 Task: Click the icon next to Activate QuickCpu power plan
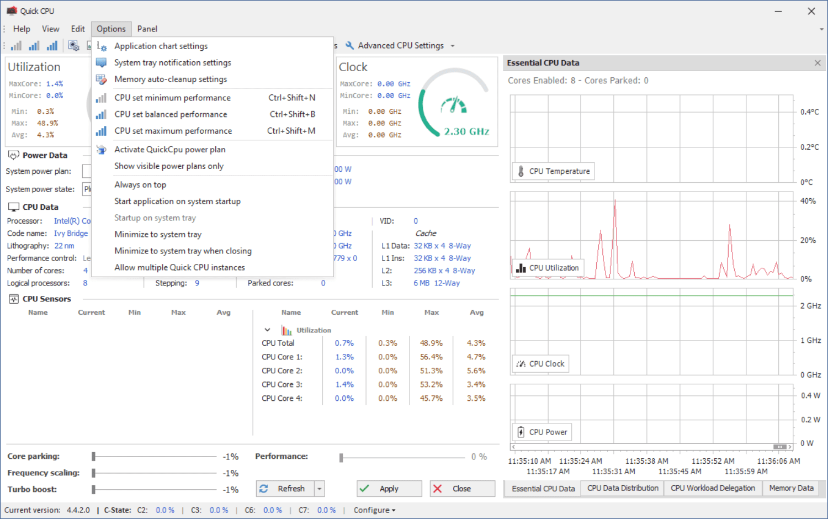[102, 150]
